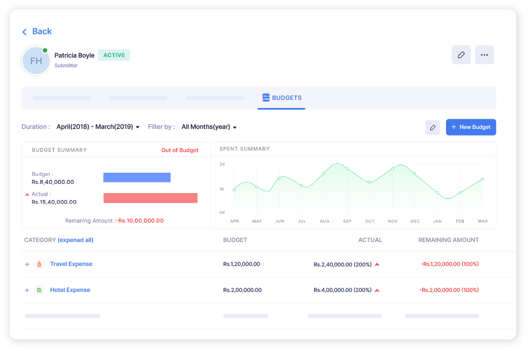Expand the Hotel Expense category row

[26, 289]
